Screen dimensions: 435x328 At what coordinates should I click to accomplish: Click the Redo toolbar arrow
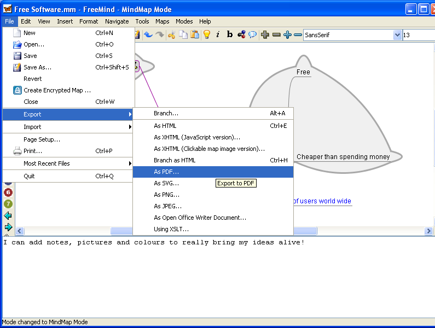[x=160, y=34]
